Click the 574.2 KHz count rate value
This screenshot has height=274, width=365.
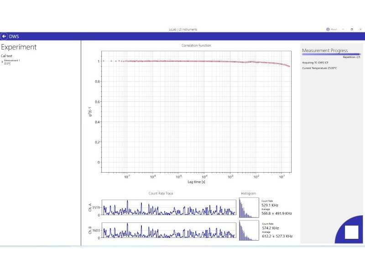(270, 228)
